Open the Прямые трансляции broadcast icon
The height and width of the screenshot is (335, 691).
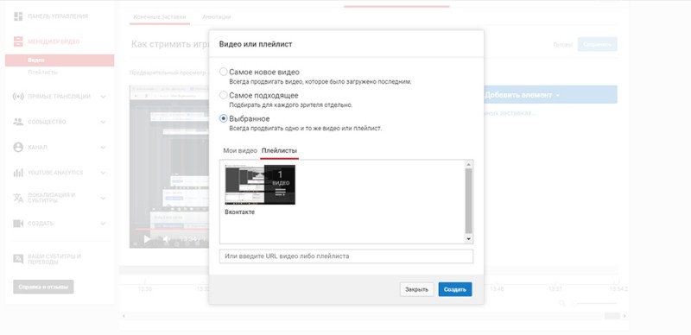point(18,97)
